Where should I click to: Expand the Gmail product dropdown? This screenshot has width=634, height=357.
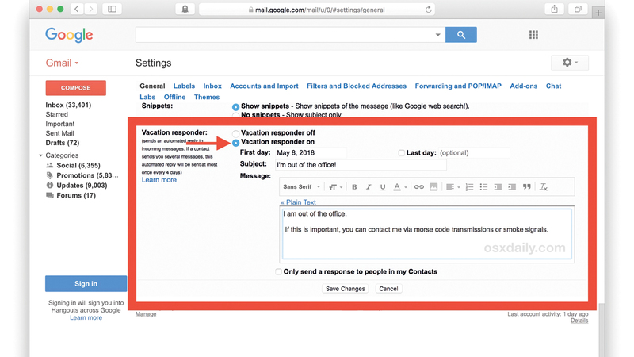click(63, 63)
